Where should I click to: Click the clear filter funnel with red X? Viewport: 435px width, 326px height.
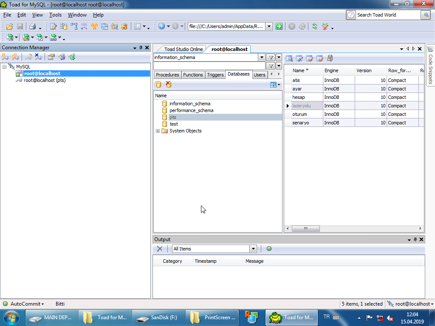coord(325,26)
